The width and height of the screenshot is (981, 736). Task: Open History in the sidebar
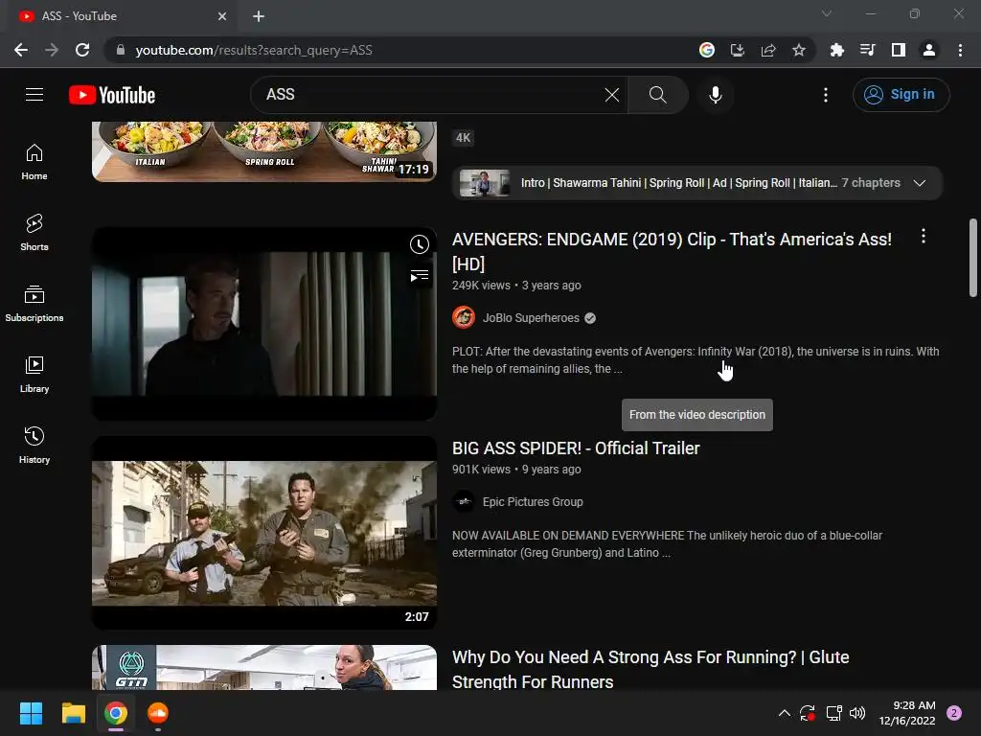34,445
